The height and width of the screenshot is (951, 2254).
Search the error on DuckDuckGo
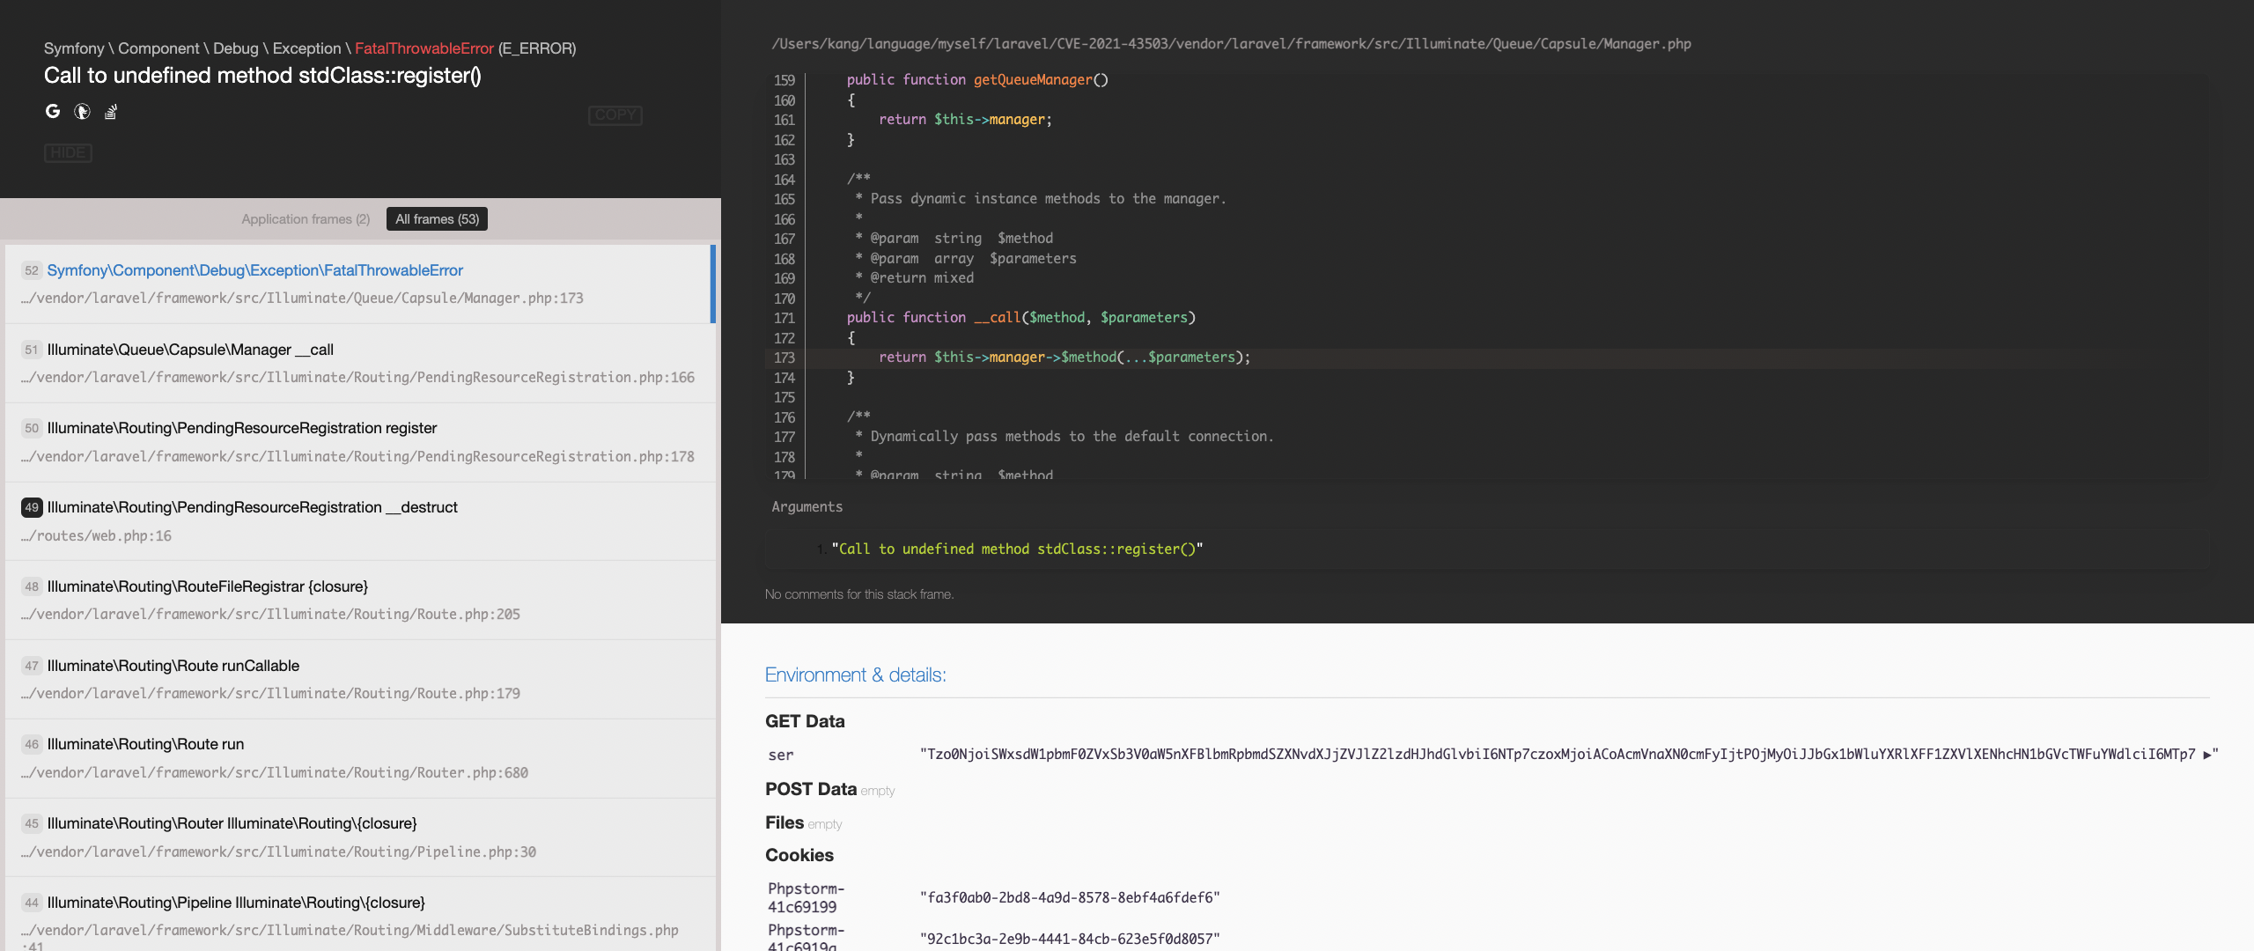click(82, 111)
